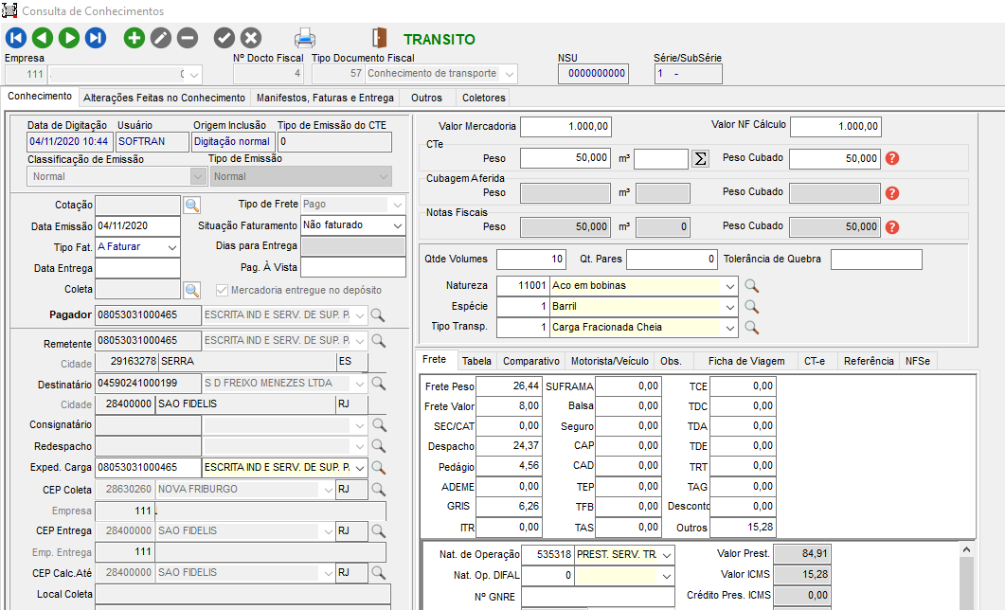Click the first record navigation icon

pyautogui.click(x=16, y=38)
